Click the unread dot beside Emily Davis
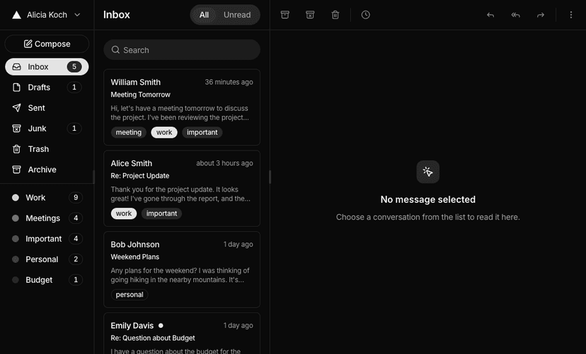 point(161,326)
